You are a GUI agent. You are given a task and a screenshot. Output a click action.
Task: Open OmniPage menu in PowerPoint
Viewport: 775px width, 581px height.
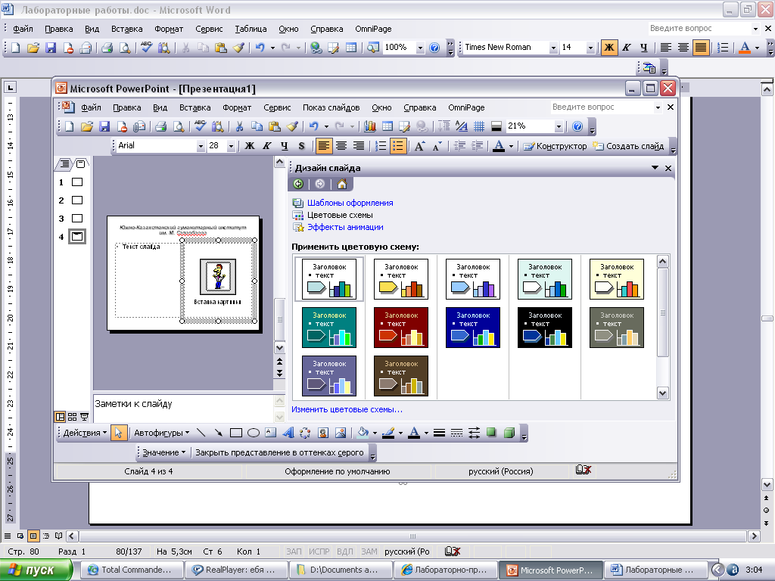click(x=466, y=107)
